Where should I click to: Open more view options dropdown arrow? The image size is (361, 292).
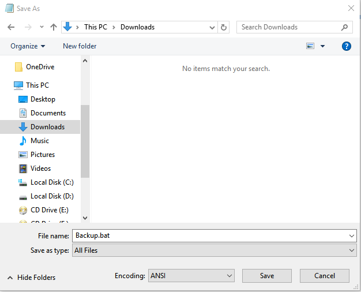322,46
